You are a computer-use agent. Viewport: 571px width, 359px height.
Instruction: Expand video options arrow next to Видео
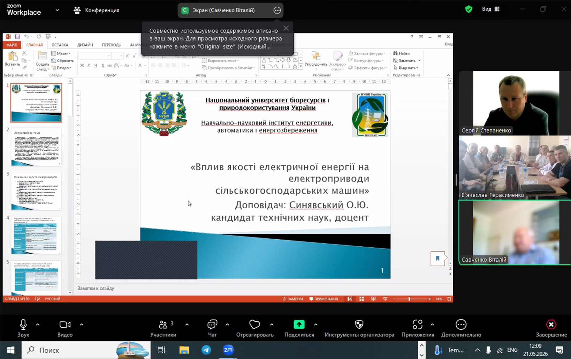click(82, 325)
